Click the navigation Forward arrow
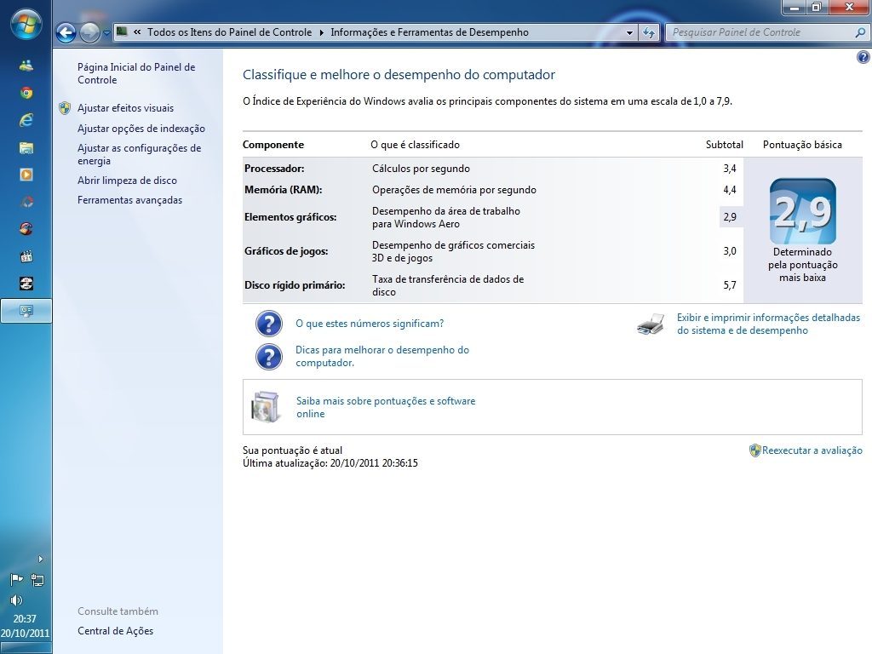Viewport: 872px width, 654px height. [89, 33]
